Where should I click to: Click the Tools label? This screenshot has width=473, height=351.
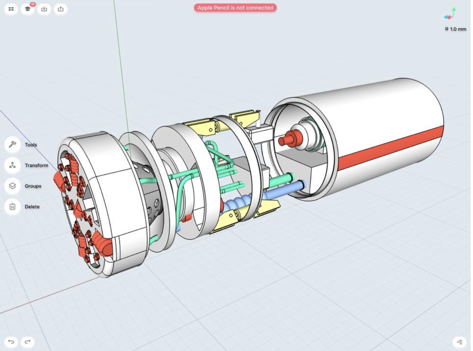coord(31,145)
